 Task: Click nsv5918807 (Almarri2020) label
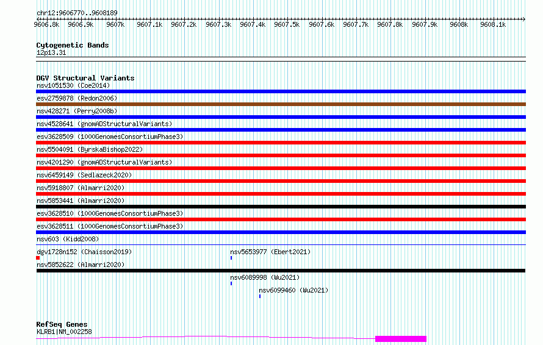(81, 188)
